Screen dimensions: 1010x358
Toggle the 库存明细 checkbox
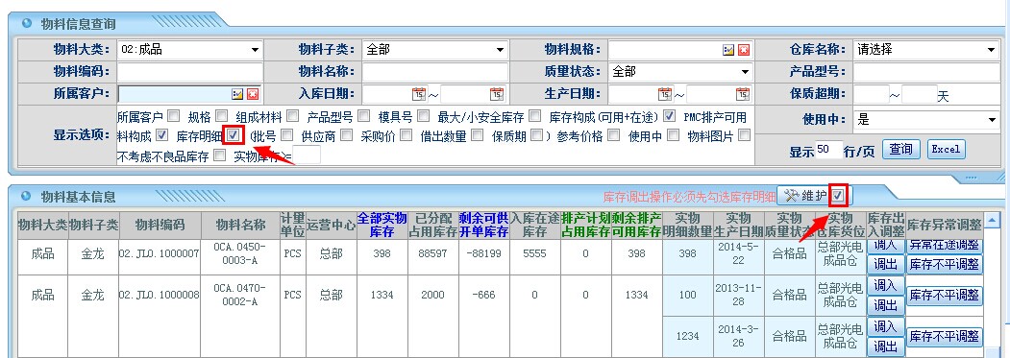point(234,135)
